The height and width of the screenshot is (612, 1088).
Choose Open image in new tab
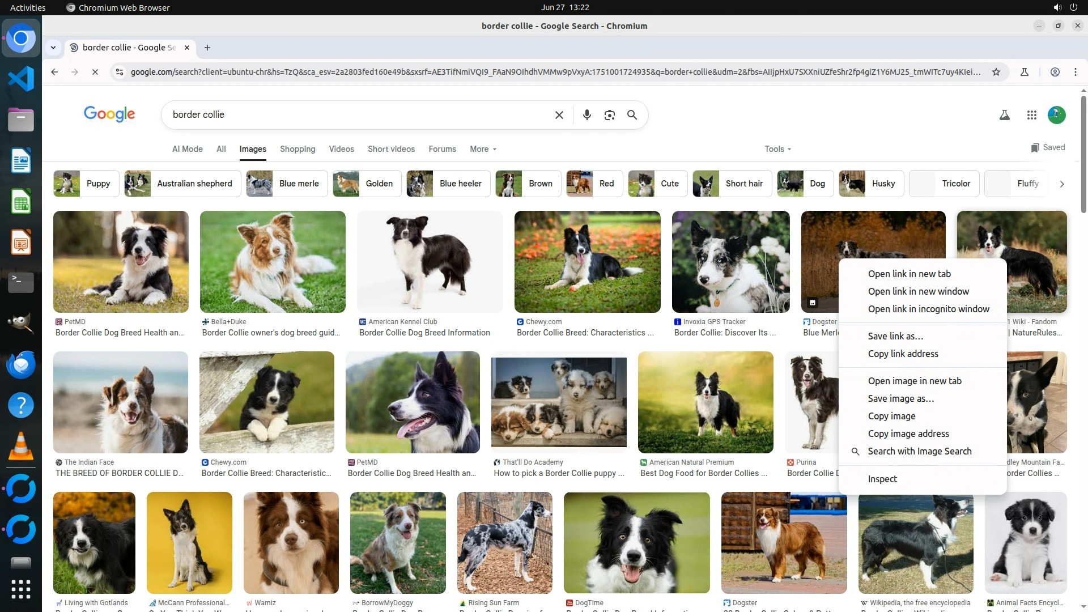pyautogui.click(x=914, y=381)
